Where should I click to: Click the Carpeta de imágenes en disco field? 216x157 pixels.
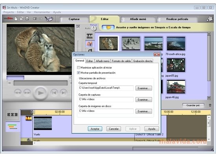point(106,111)
